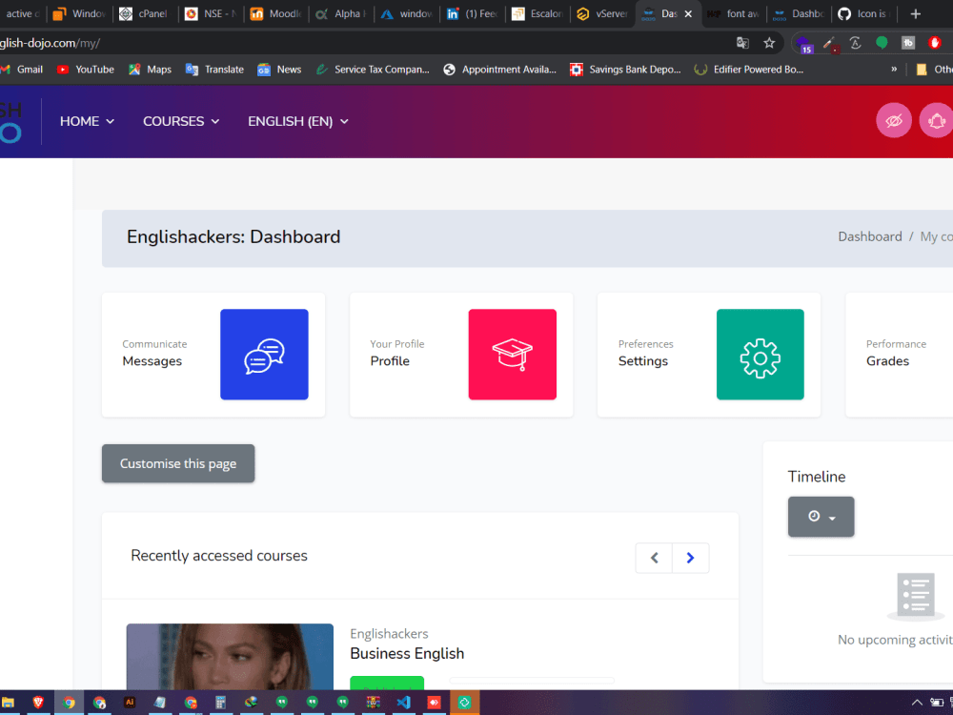Click the Business English course thumbnail
Screen dimensions: 953x715
point(230,657)
